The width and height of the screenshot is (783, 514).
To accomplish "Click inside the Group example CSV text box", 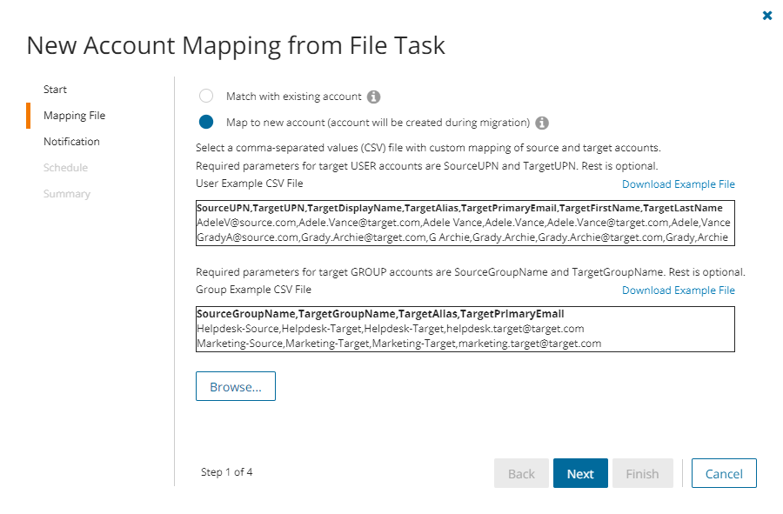I will click(x=465, y=329).
